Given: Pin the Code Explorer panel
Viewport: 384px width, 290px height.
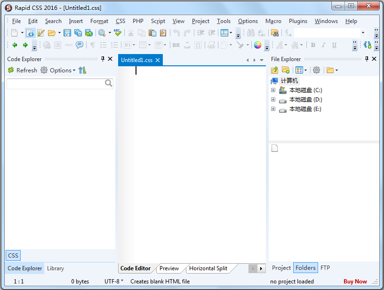Looking at the screenshot, I should click(x=103, y=59).
